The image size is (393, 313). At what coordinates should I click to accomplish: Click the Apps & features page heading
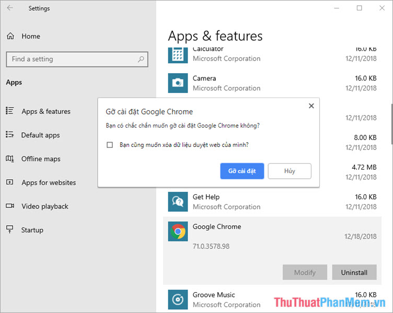coord(215,36)
